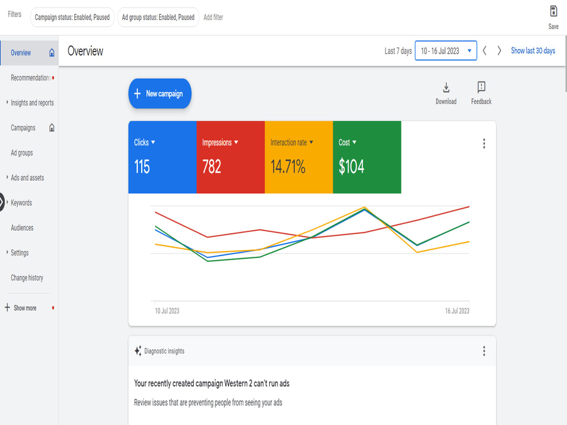
Task: Expand the Keywords menu
Action: (x=7, y=202)
